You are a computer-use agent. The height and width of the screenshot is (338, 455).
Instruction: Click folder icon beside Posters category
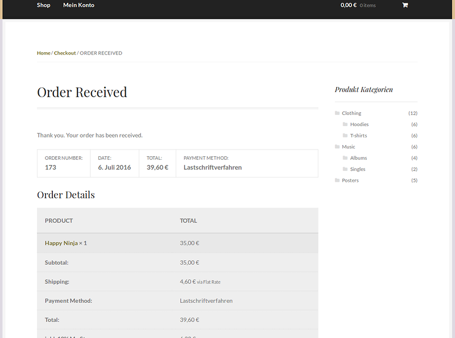(337, 180)
